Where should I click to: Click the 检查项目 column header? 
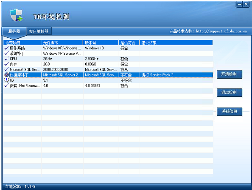22,43
